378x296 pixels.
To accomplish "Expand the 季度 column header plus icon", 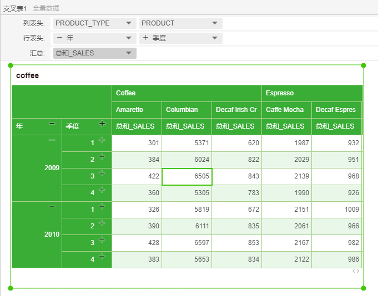I will pos(102,124).
